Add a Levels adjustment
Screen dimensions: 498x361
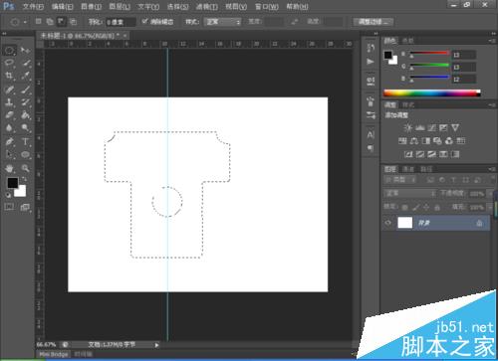(420, 128)
